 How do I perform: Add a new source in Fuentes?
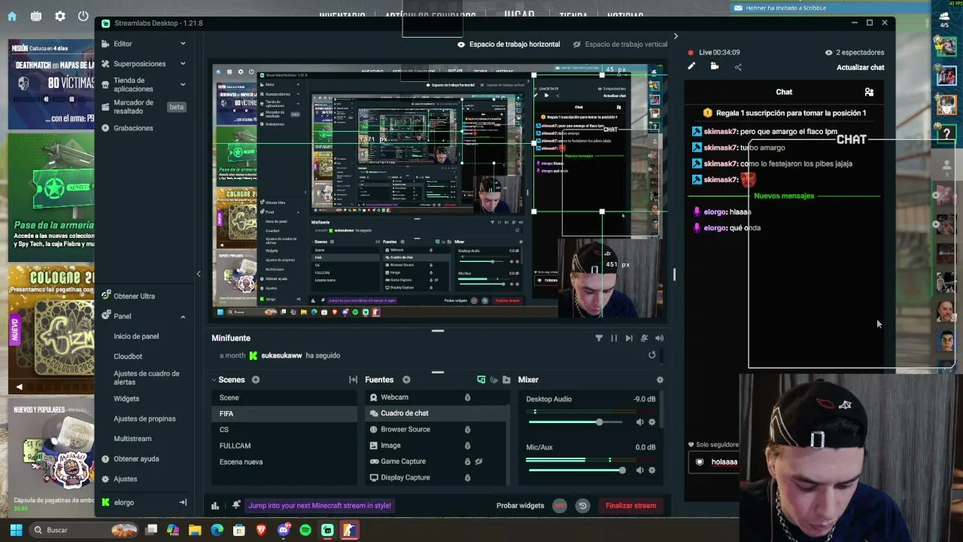pyautogui.click(x=406, y=380)
